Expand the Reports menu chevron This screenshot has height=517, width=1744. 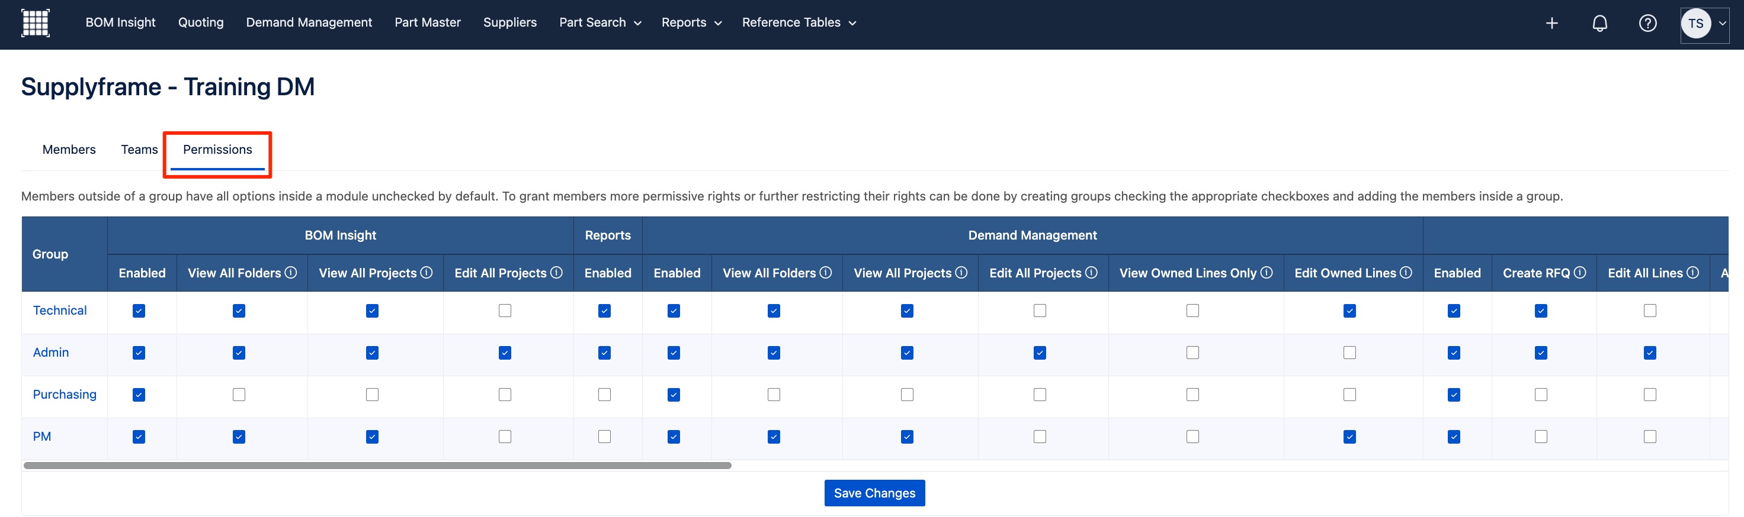717,24
